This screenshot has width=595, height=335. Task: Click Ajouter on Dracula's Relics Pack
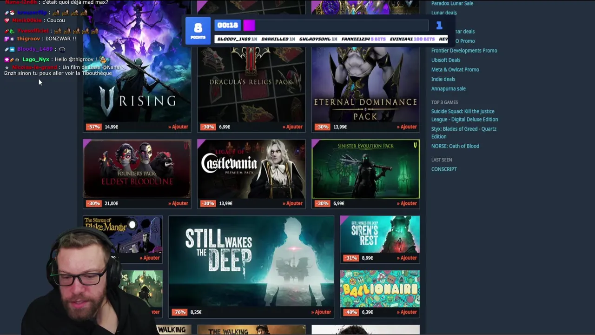coord(292,127)
